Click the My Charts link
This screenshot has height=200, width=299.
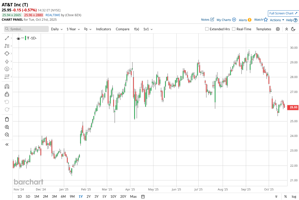(224, 20)
